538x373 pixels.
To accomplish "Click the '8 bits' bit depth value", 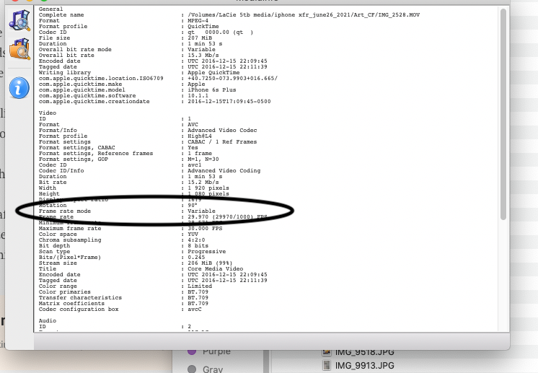I will [198, 246].
